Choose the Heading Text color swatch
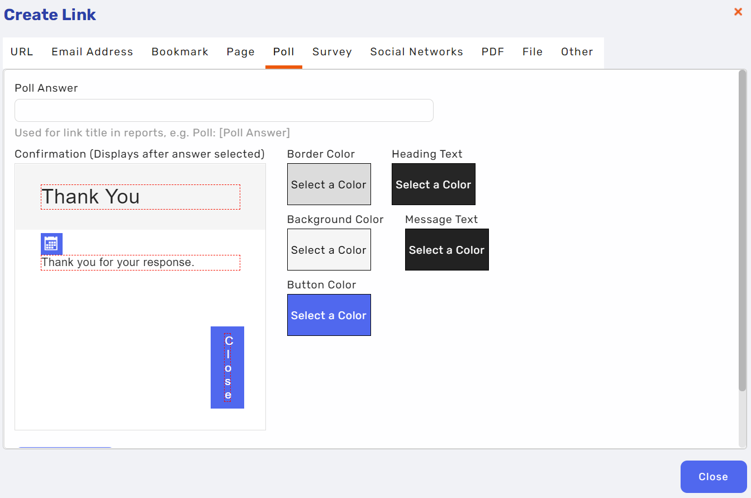This screenshot has width=751, height=498. pos(434,184)
